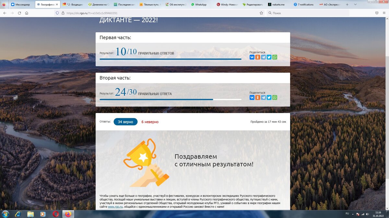
Task: Show the 34 верно answers
Action: click(x=125, y=122)
